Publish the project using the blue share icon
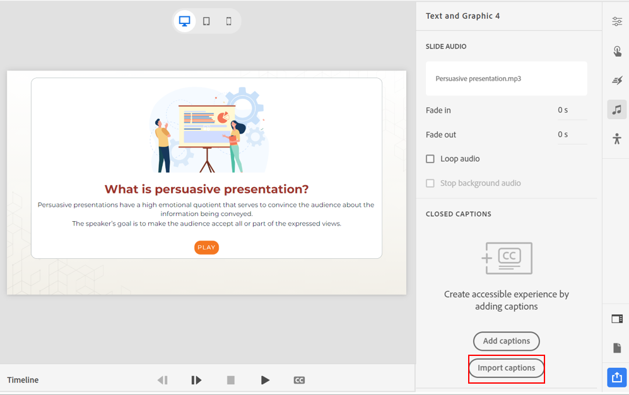This screenshot has width=629, height=395. coord(616,377)
